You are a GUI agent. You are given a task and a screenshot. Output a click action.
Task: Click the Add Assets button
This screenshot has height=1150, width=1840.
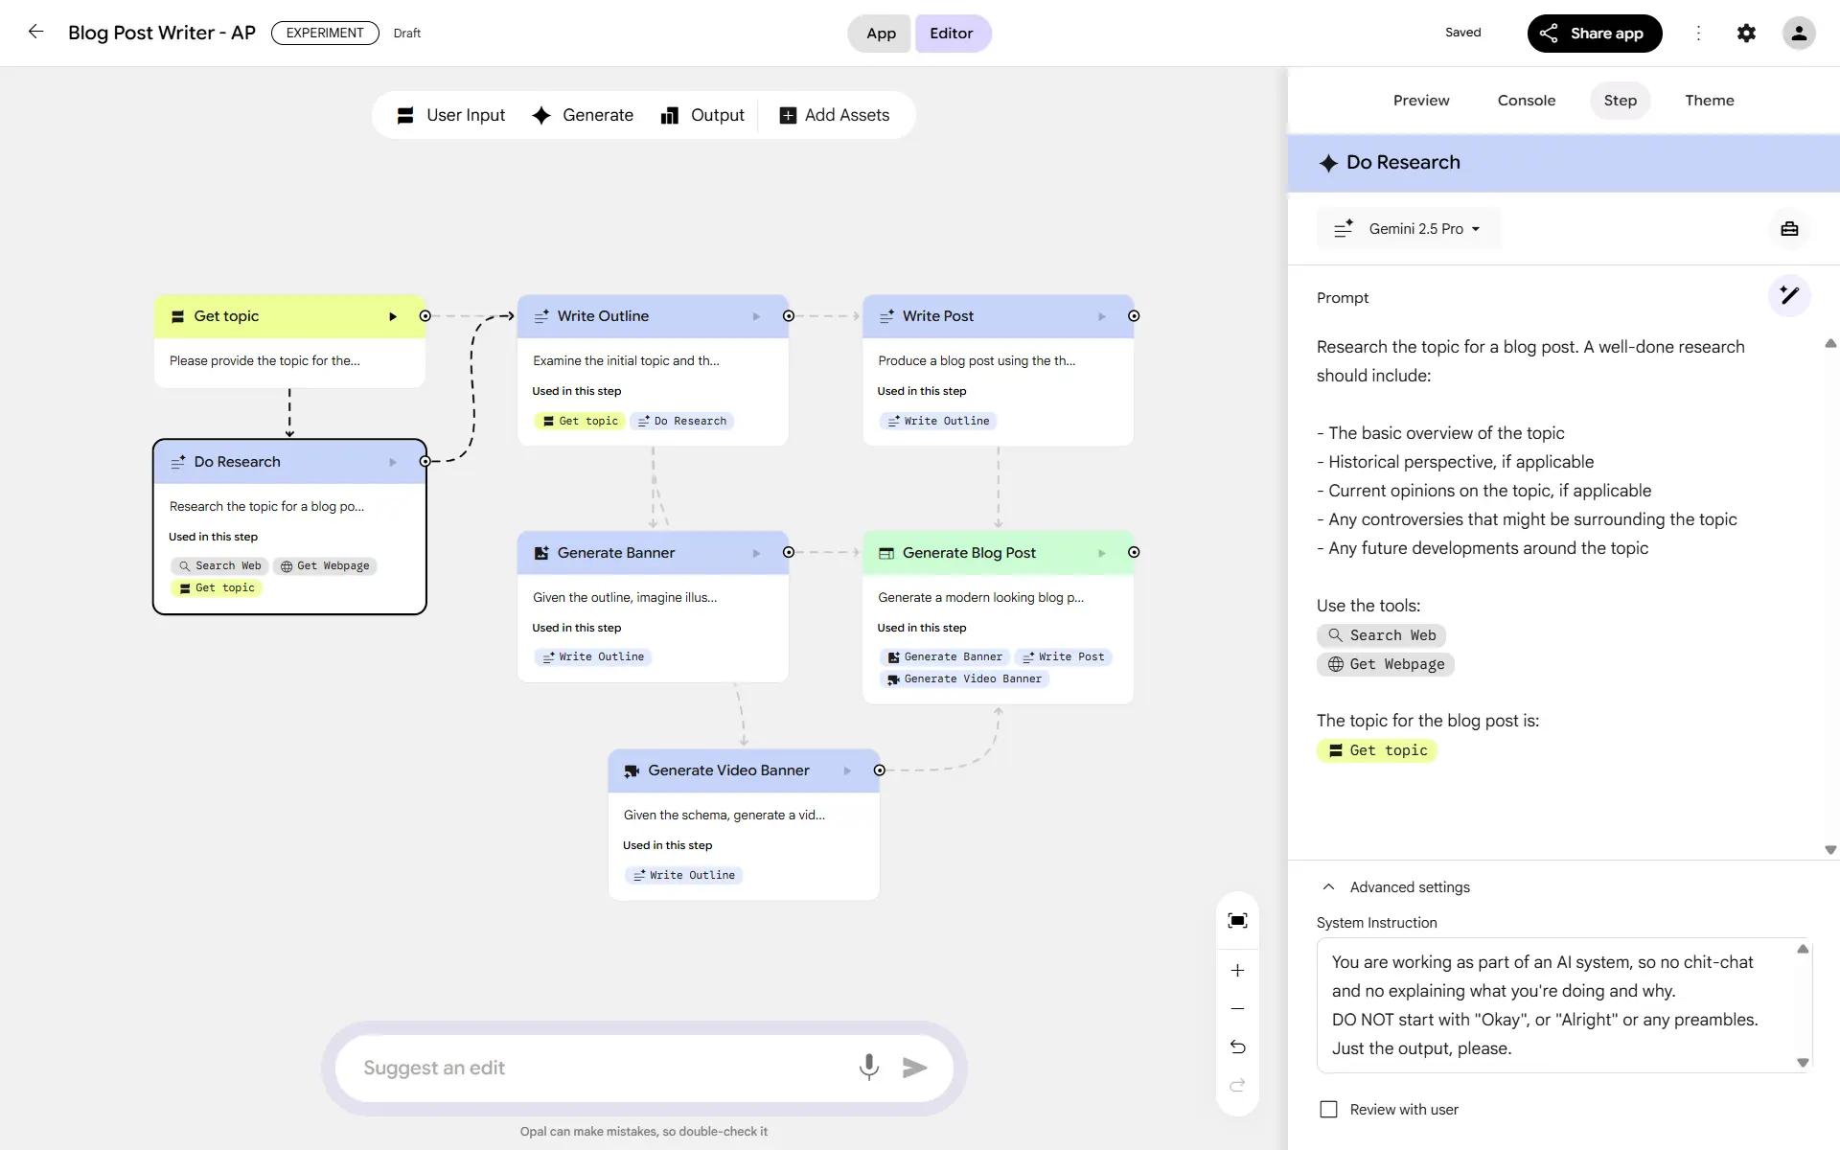(835, 115)
